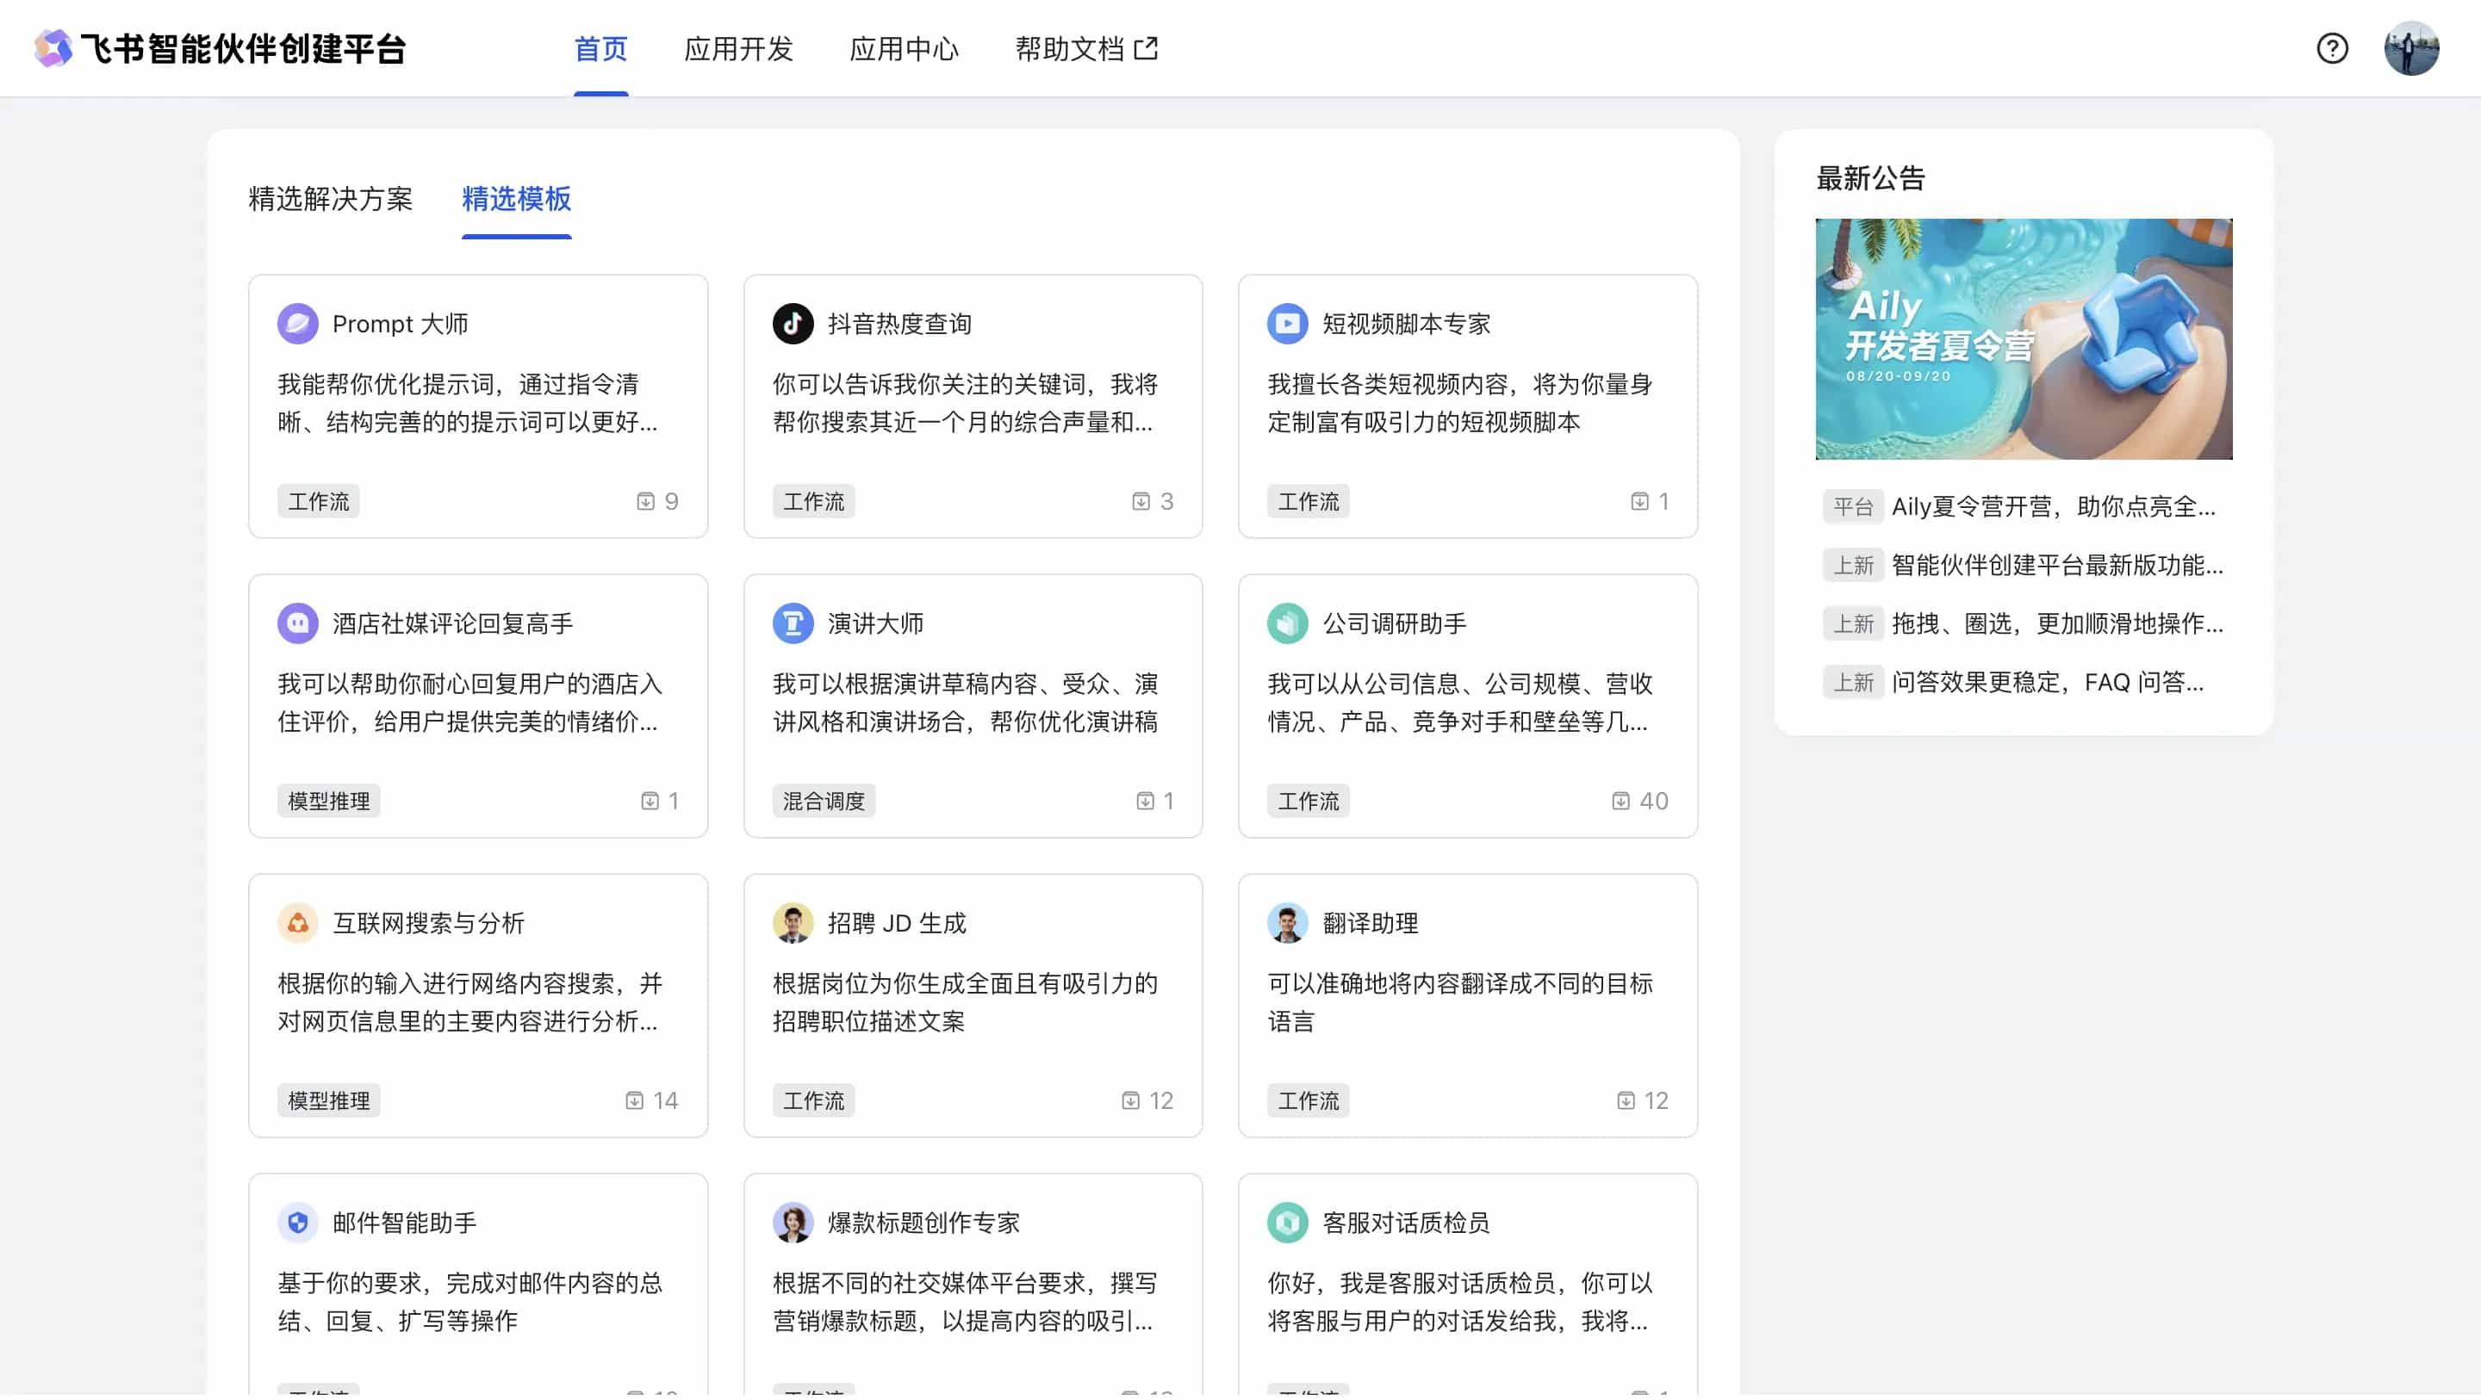The width and height of the screenshot is (2481, 1400).
Task: Click the 工作流 tag on 翻译助理
Action: tap(1308, 1100)
